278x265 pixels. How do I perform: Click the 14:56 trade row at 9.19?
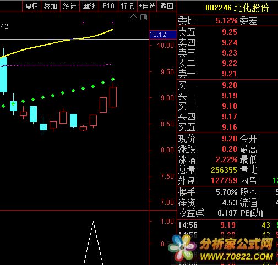coord(227,225)
